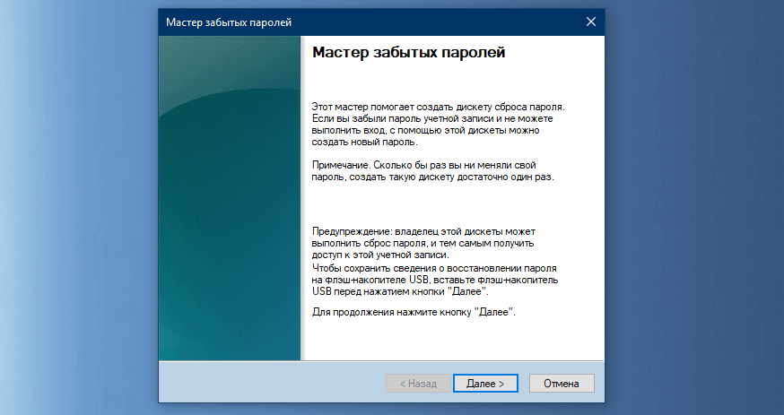Click the title bar text "Мастер забытых паролей"
784x415 pixels.
coord(229,22)
